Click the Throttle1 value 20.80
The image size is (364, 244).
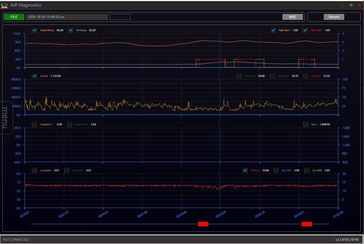pos(261,76)
